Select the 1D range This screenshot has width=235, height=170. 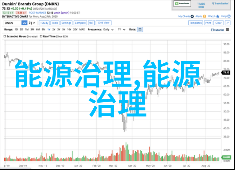(16, 29)
